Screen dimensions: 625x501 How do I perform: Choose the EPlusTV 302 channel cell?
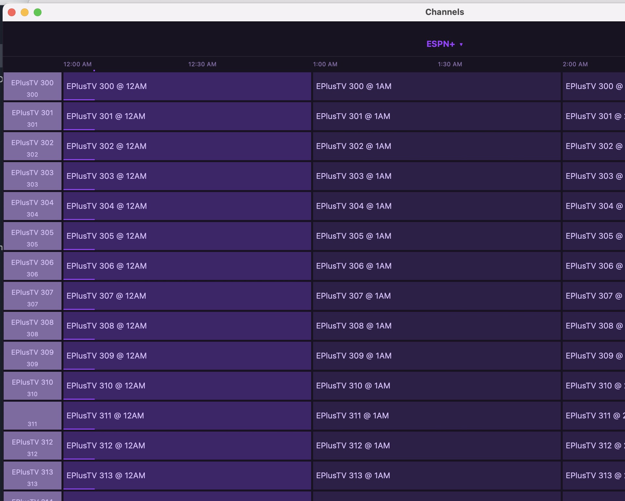(32, 146)
